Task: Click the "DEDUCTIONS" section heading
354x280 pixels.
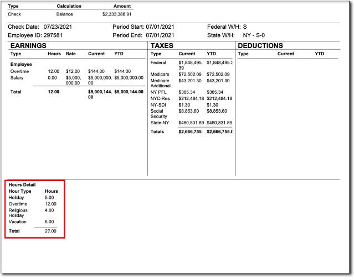Action: coord(260,46)
